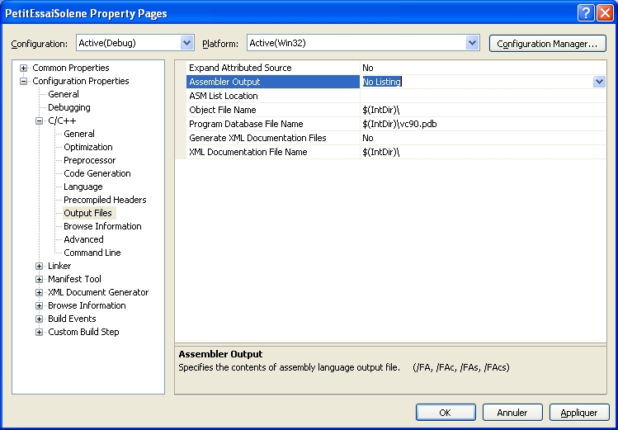Select General under Configuration Properties
This screenshot has width=618, height=430.
pyautogui.click(x=64, y=94)
